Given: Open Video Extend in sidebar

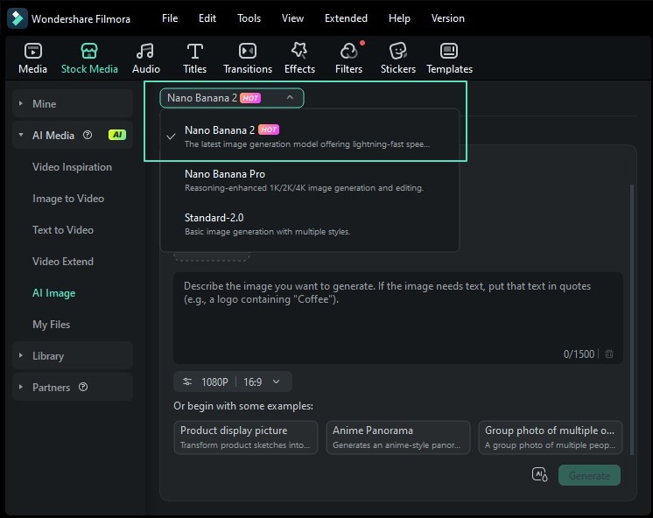Looking at the screenshot, I should point(63,262).
